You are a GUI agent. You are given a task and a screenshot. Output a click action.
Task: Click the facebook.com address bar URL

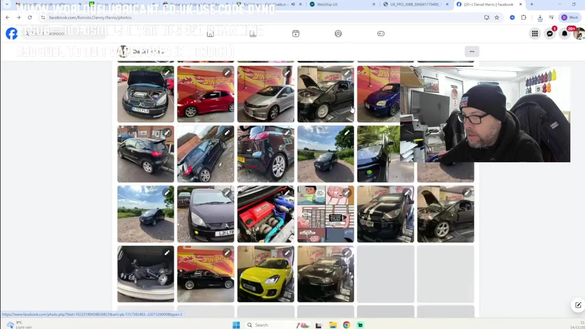90,17
